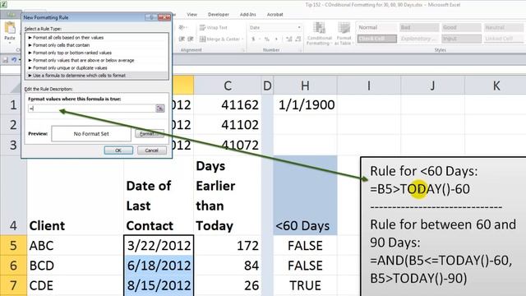Click cell containing 1/1/1900
526x296 pixels.
(305, 105)
